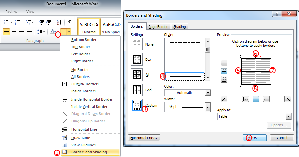Select the Box border setting icon
The width and height of the screenshot is (299, 157).
[137, 59]
